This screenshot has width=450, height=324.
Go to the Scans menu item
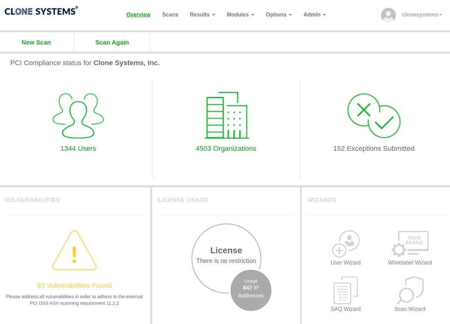point(170,15)
